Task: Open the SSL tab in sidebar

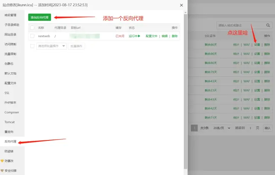Action: tap(7, 93)
